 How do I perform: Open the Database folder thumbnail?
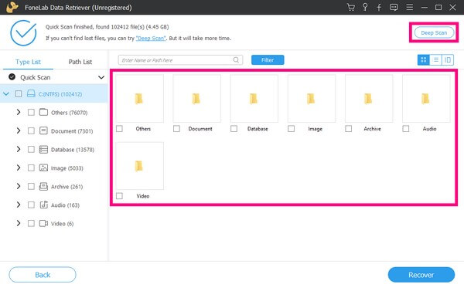point(254,98)
